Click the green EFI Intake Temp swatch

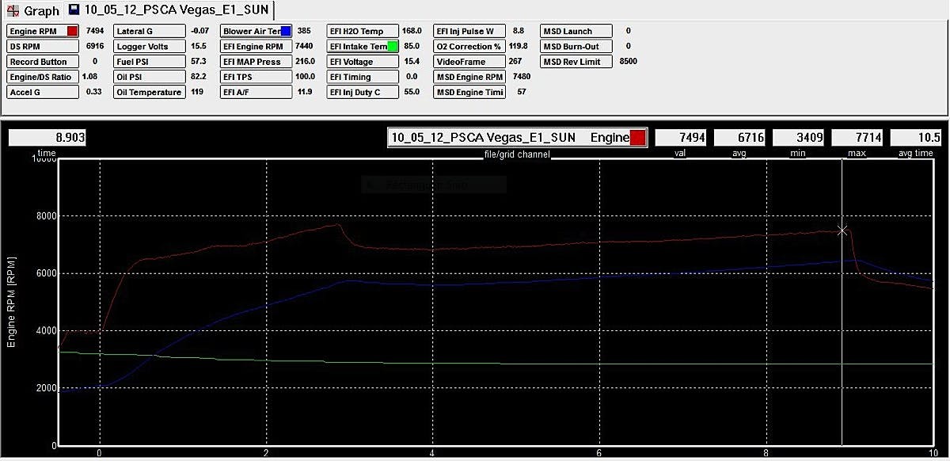[393, 47]
